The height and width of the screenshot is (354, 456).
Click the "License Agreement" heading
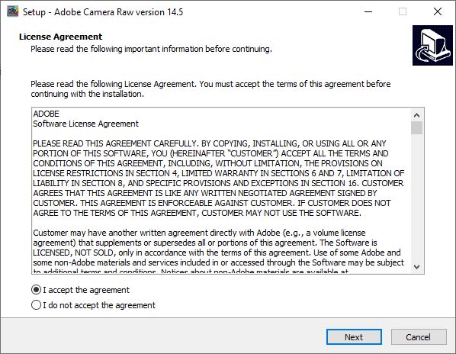(60, 37)
